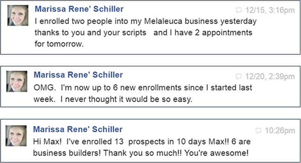Click the comment icon beside 12/20, 2:39pm
Screen dimensions: 301x163
point(238,77)
